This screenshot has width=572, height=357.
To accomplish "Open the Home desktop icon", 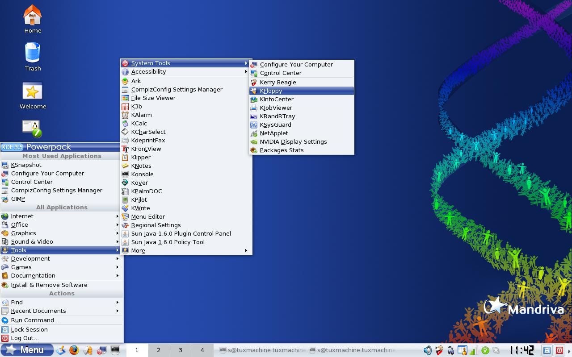I will pos(33,19).
